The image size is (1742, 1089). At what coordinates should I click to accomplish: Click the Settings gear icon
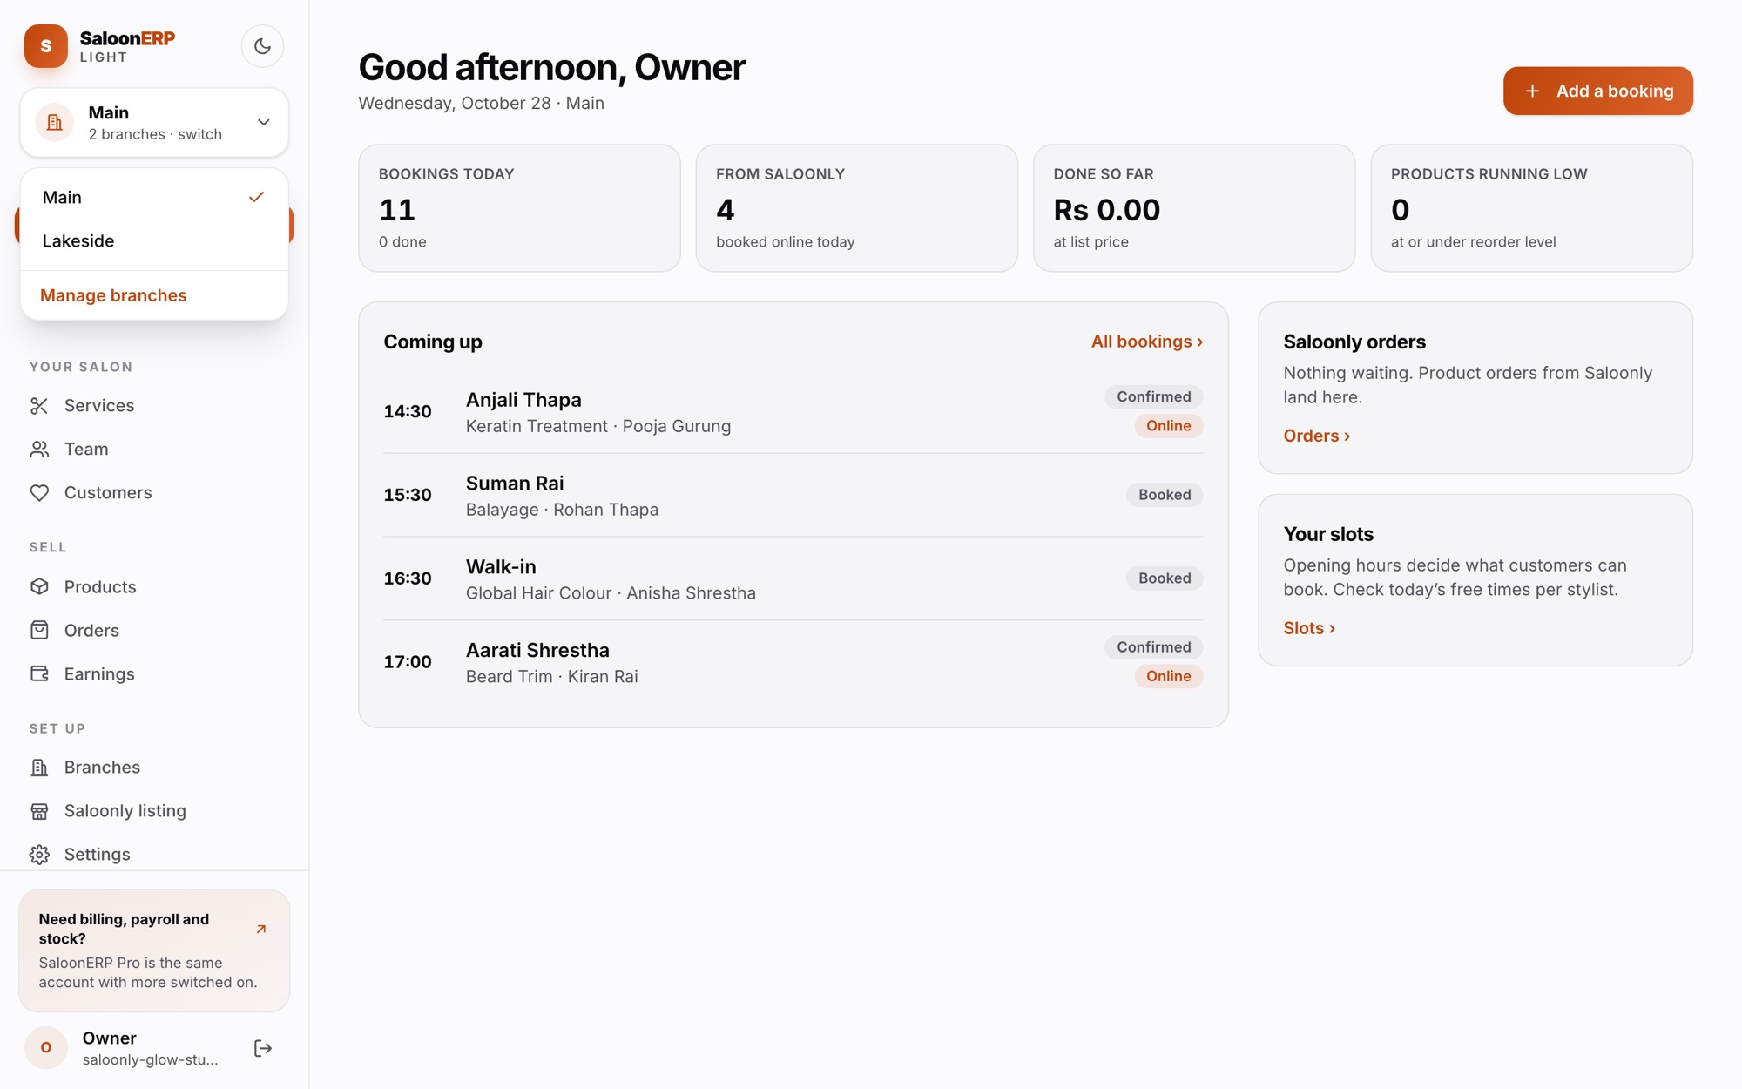(39, 855)
